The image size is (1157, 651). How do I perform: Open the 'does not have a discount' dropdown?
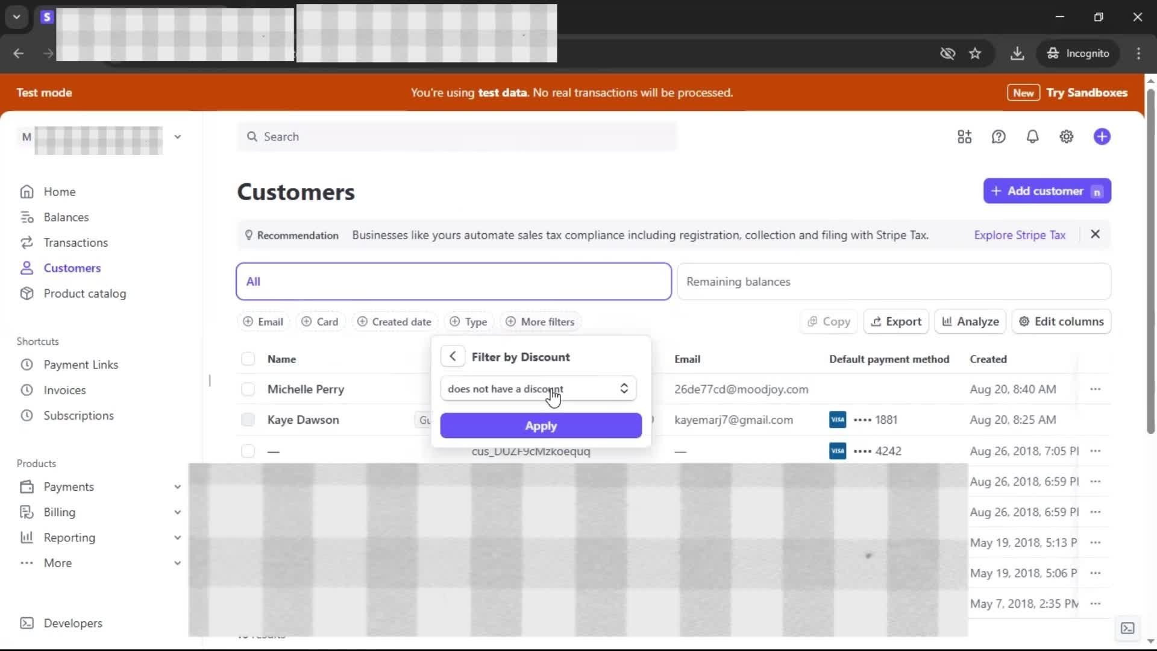point(538,389)
